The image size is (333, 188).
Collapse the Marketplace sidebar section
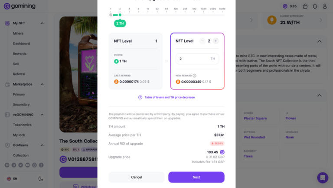42,84
